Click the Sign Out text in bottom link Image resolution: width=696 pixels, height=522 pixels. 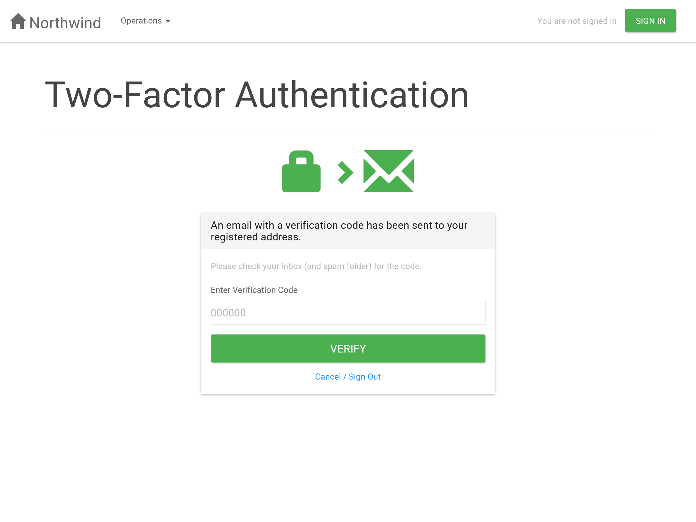click(364, 377)
